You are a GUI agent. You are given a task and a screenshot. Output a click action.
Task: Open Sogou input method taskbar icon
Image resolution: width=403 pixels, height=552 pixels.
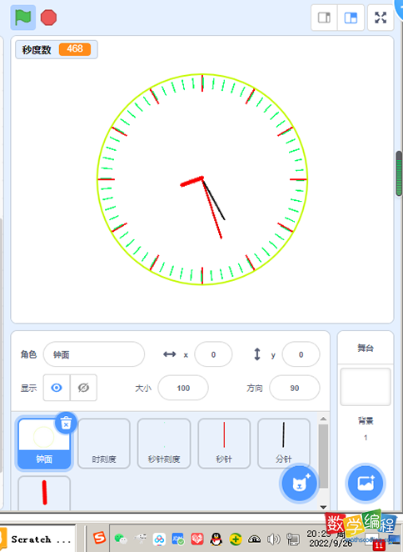[x=99, y=538]
